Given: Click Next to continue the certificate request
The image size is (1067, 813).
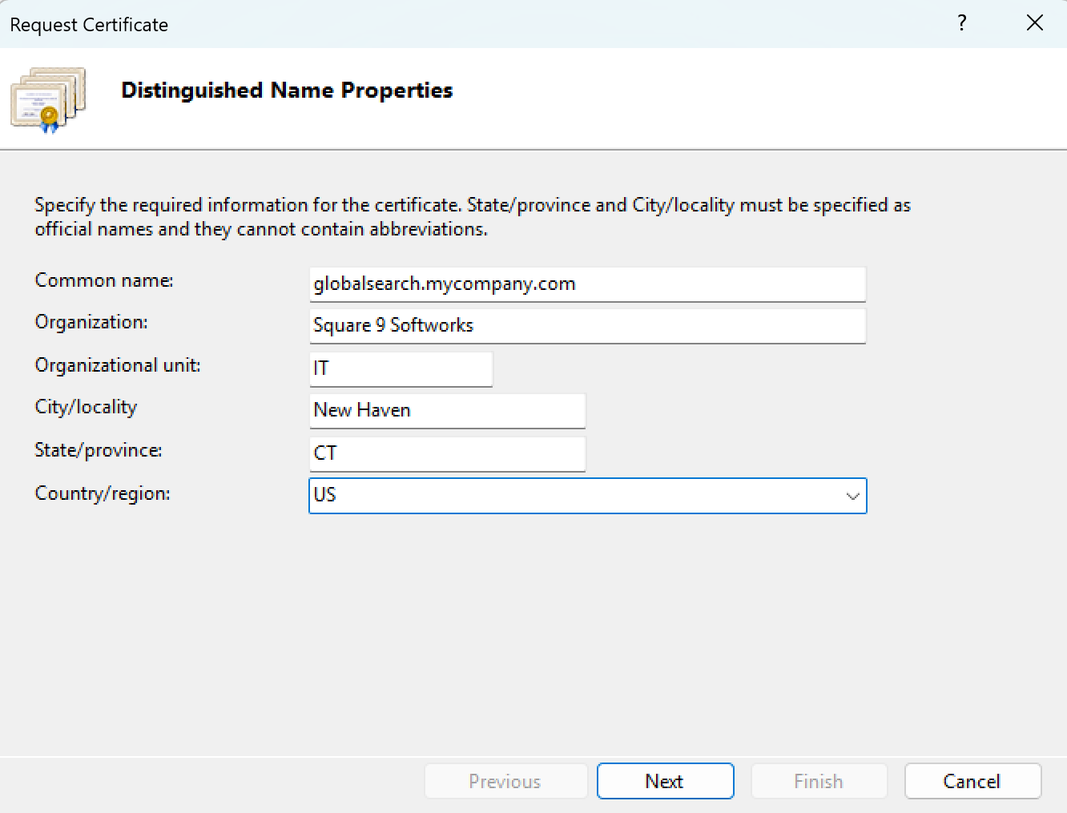Looking at the screenshot, I should [x=665, y=781].
